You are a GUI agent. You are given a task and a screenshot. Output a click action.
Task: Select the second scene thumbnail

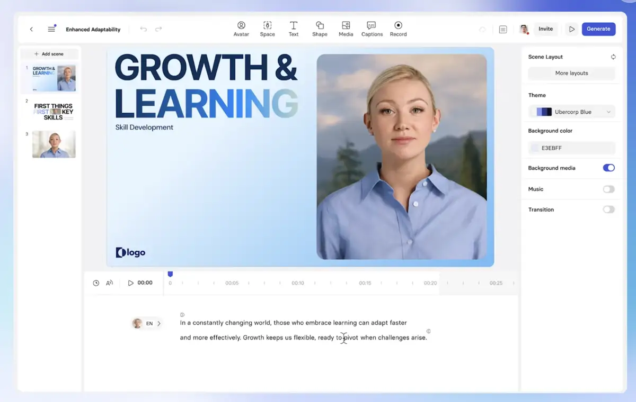click(x=54, y=112)
